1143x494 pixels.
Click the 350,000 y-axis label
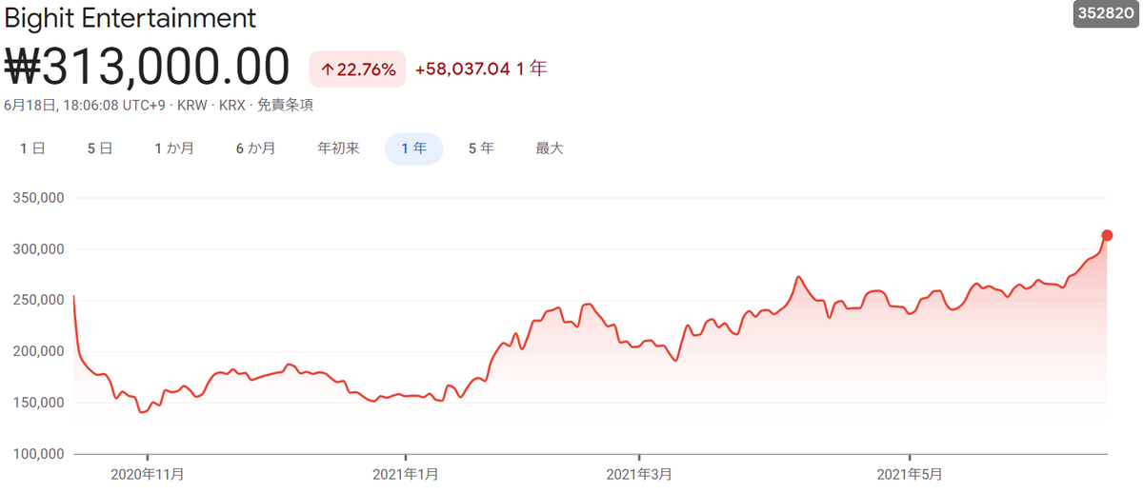click(x=38, y=198)
